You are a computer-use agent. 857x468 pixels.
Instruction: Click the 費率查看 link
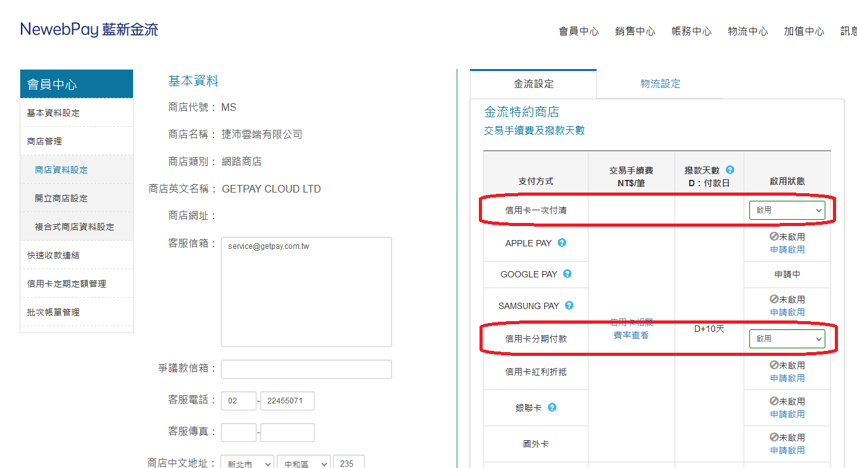point(631,335)
